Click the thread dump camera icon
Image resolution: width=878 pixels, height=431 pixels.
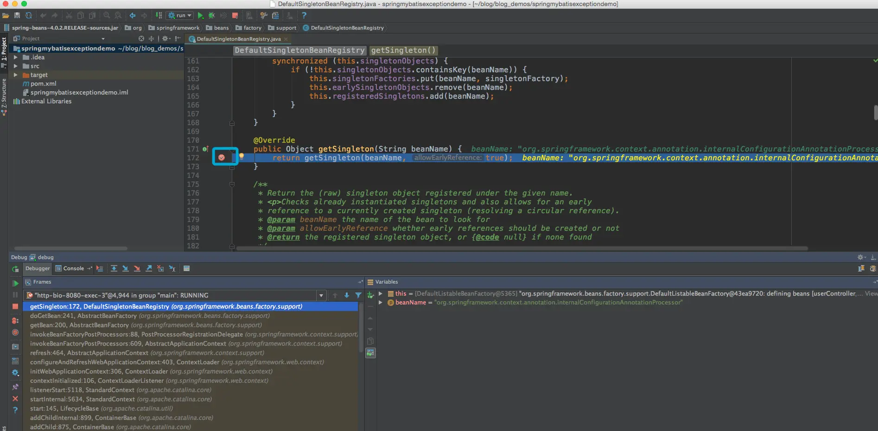tap(15, 347)
